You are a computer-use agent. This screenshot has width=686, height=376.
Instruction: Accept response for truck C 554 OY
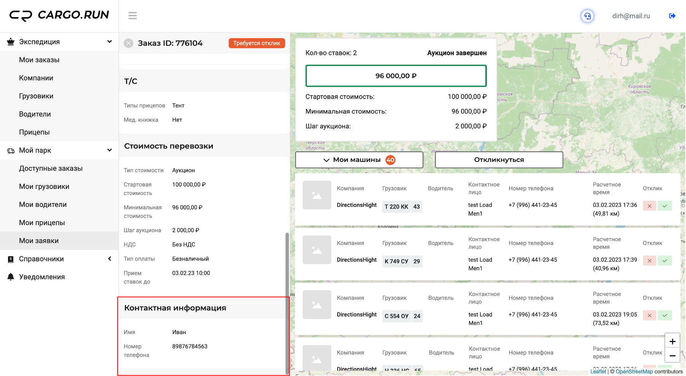coord(665,315)
